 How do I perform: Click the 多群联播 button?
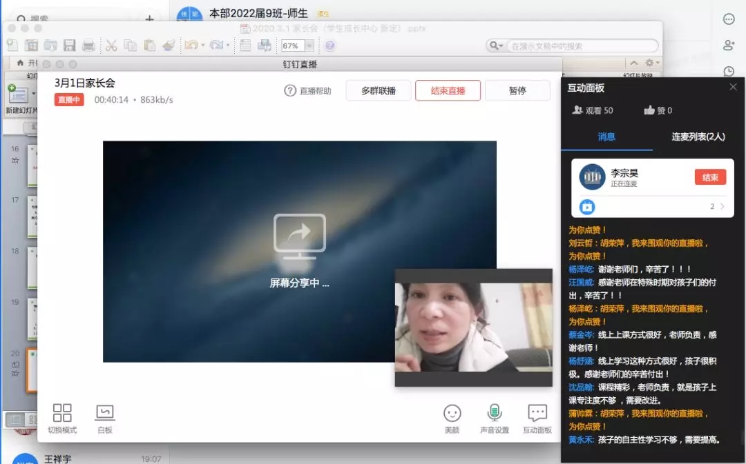coord(379,91)
